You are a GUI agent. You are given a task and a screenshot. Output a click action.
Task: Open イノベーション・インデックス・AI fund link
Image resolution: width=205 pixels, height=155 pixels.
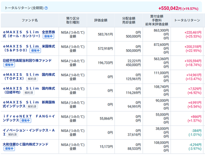(29, 132)
